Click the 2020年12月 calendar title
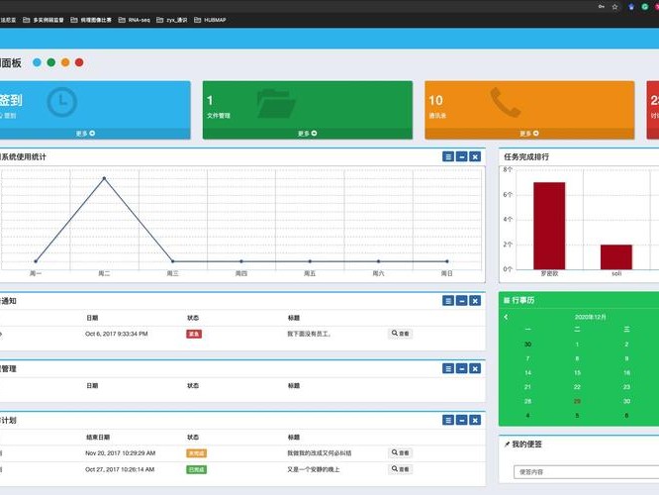 pos(590,317)
